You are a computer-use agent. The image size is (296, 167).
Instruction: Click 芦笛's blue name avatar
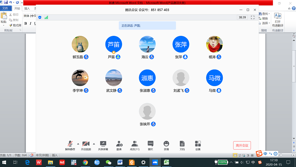pos(114,44)
